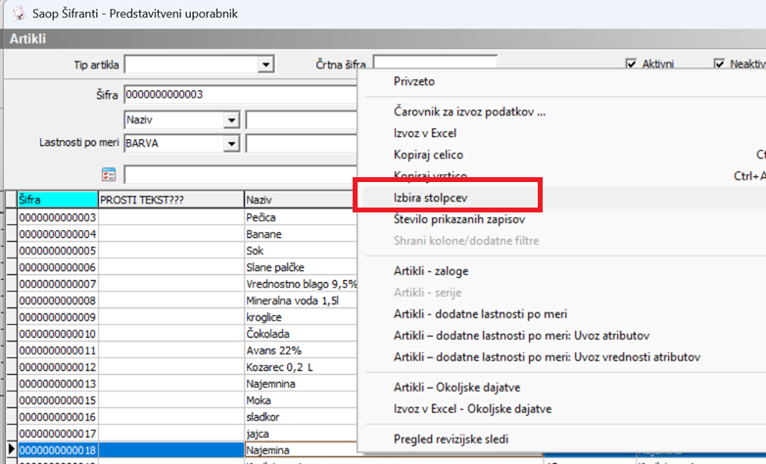Select Izvoz v Excel menu entry
766x464 pixels.
click(425, 133)
